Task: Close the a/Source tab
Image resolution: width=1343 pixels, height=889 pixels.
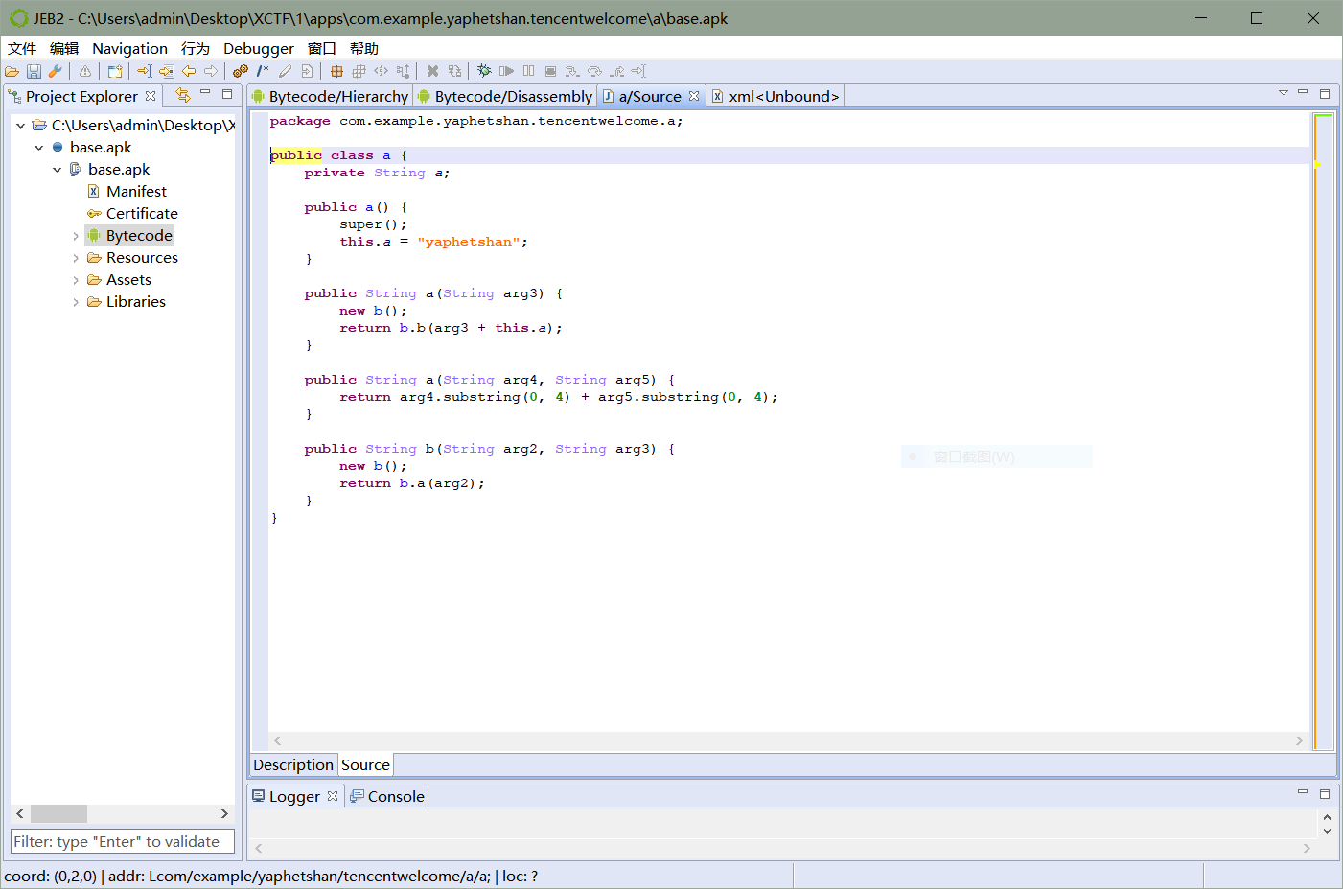Action: tap(694, 96)
